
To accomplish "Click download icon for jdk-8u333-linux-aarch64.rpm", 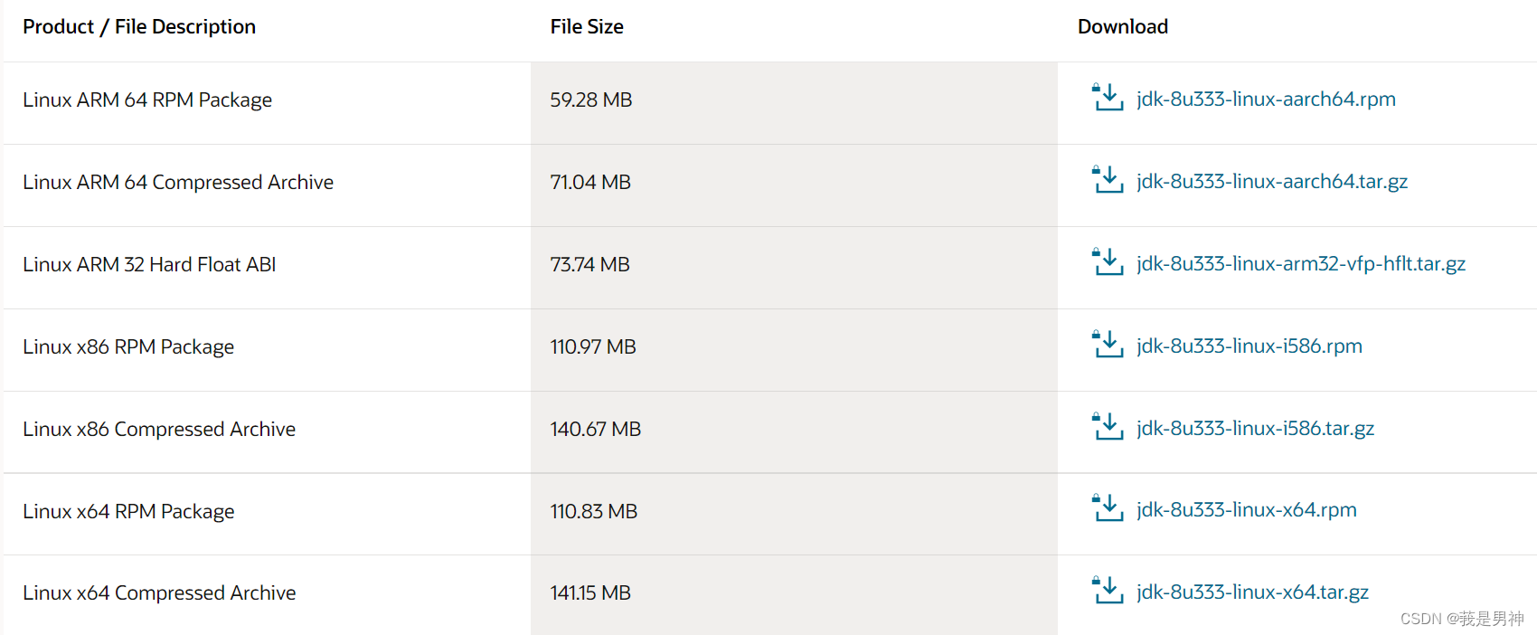I will [x=1108, y=97].
